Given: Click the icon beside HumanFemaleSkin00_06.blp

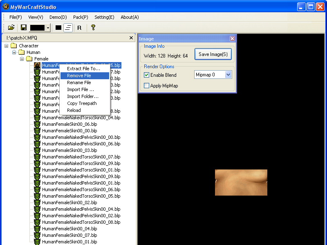Looking at the screenshot, I should pyautogui.click(x=37, y=124).
